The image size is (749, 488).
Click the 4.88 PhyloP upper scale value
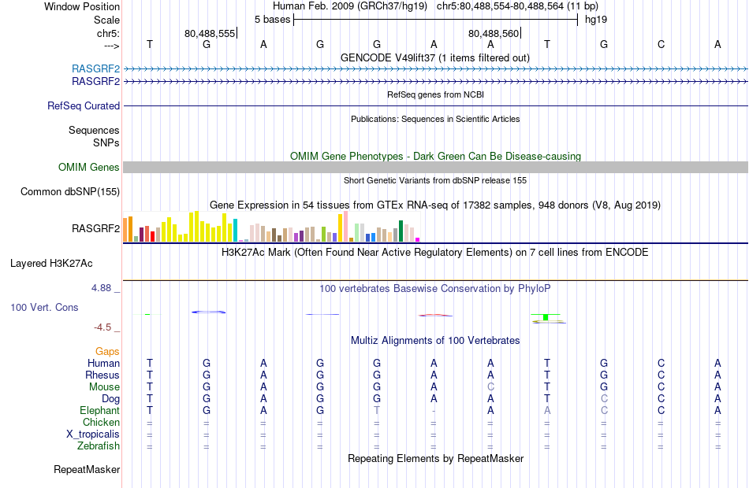tap(101, 287)
